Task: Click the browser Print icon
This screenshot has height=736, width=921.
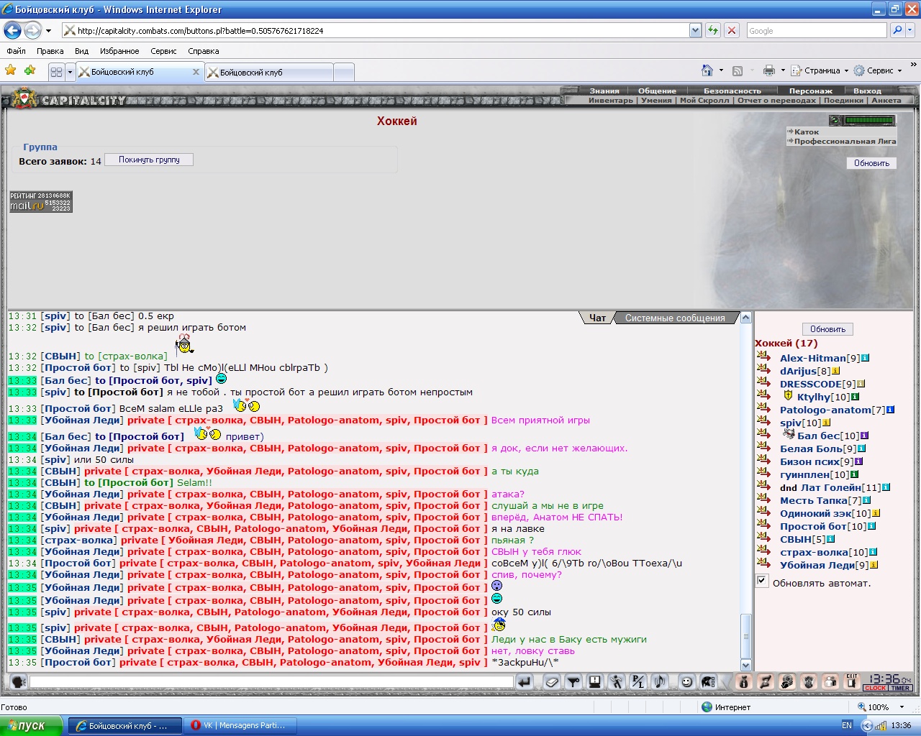Action: [x=769, y=70]
